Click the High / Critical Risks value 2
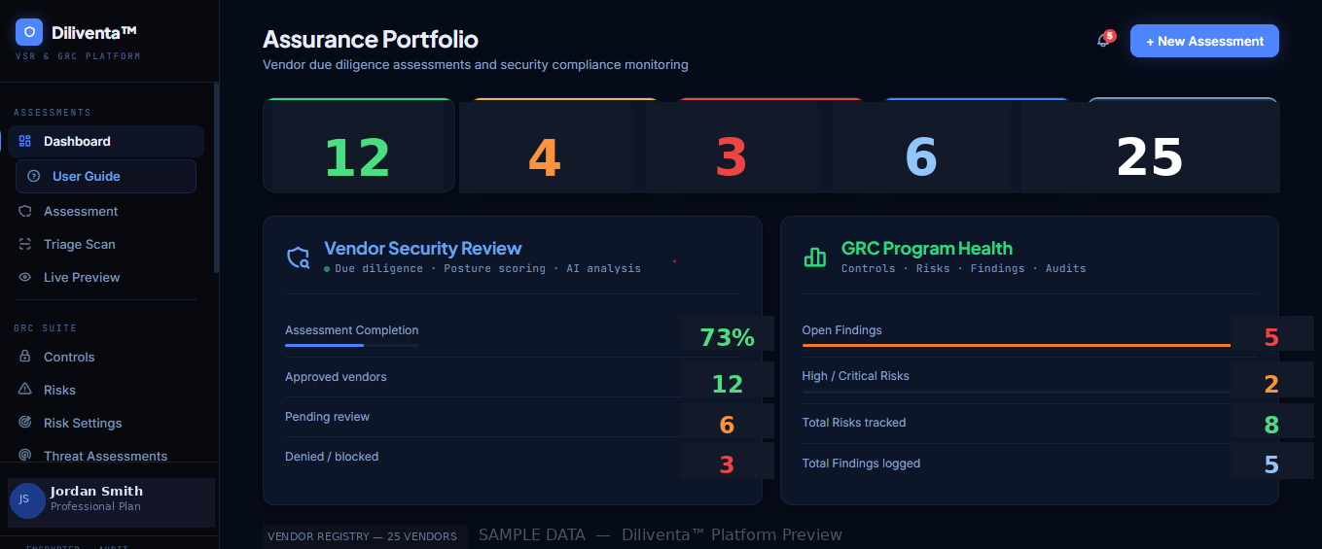 coord(1271,384)
